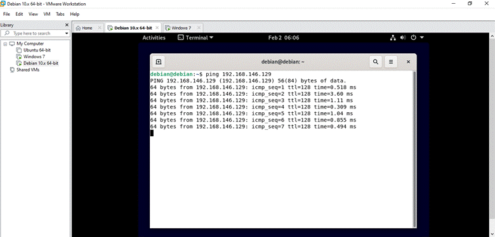This screenshot has height=237, width=495.
Task: Select My Computer in the library
Action: pyautogui.click(x=30, y=44)
